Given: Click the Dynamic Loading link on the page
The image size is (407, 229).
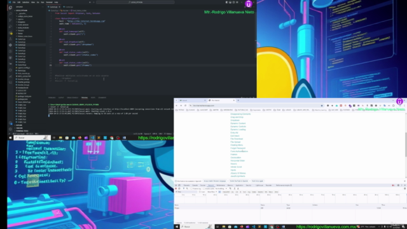Looking at the screenshot, I should (238, 130).
